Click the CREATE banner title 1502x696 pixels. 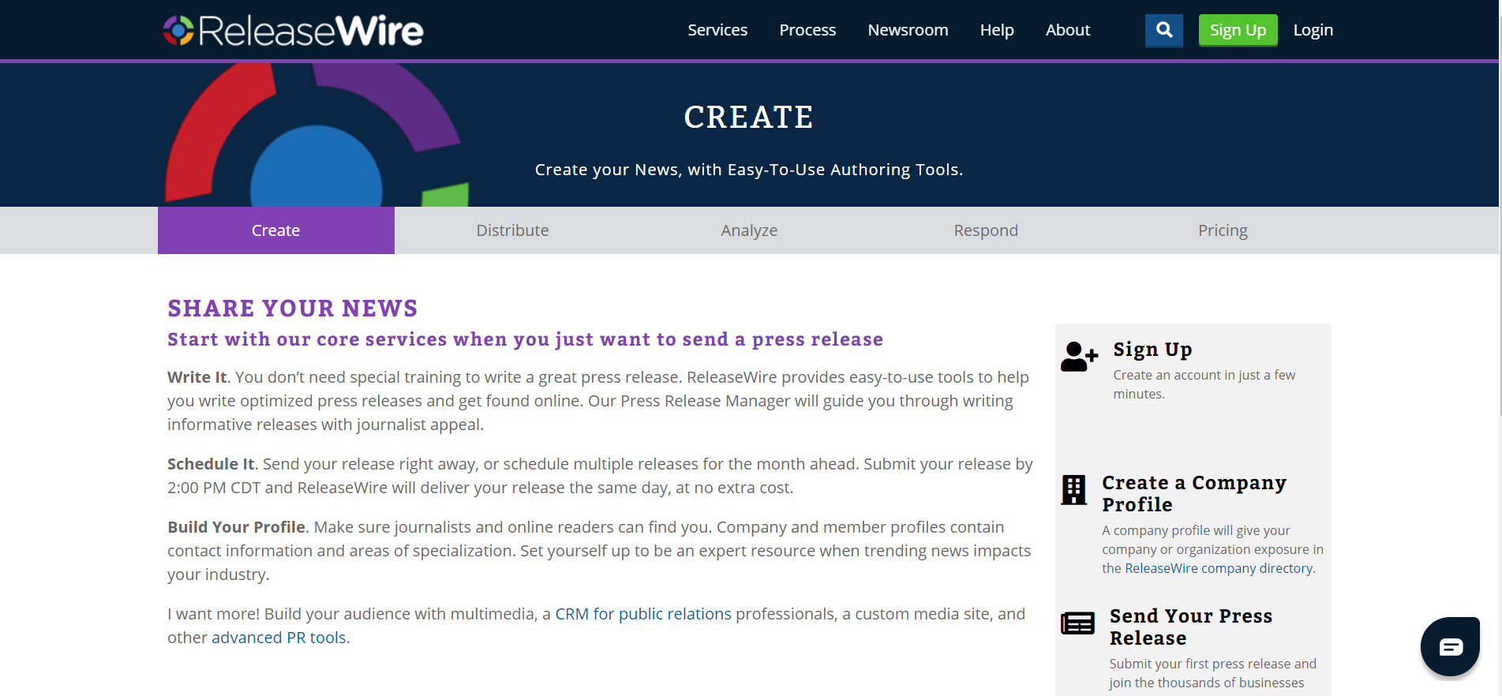[x=748, y=118]
